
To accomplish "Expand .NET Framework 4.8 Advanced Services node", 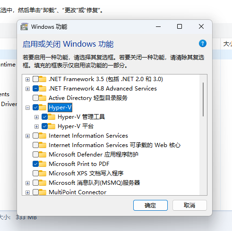I will coord(27,89).
